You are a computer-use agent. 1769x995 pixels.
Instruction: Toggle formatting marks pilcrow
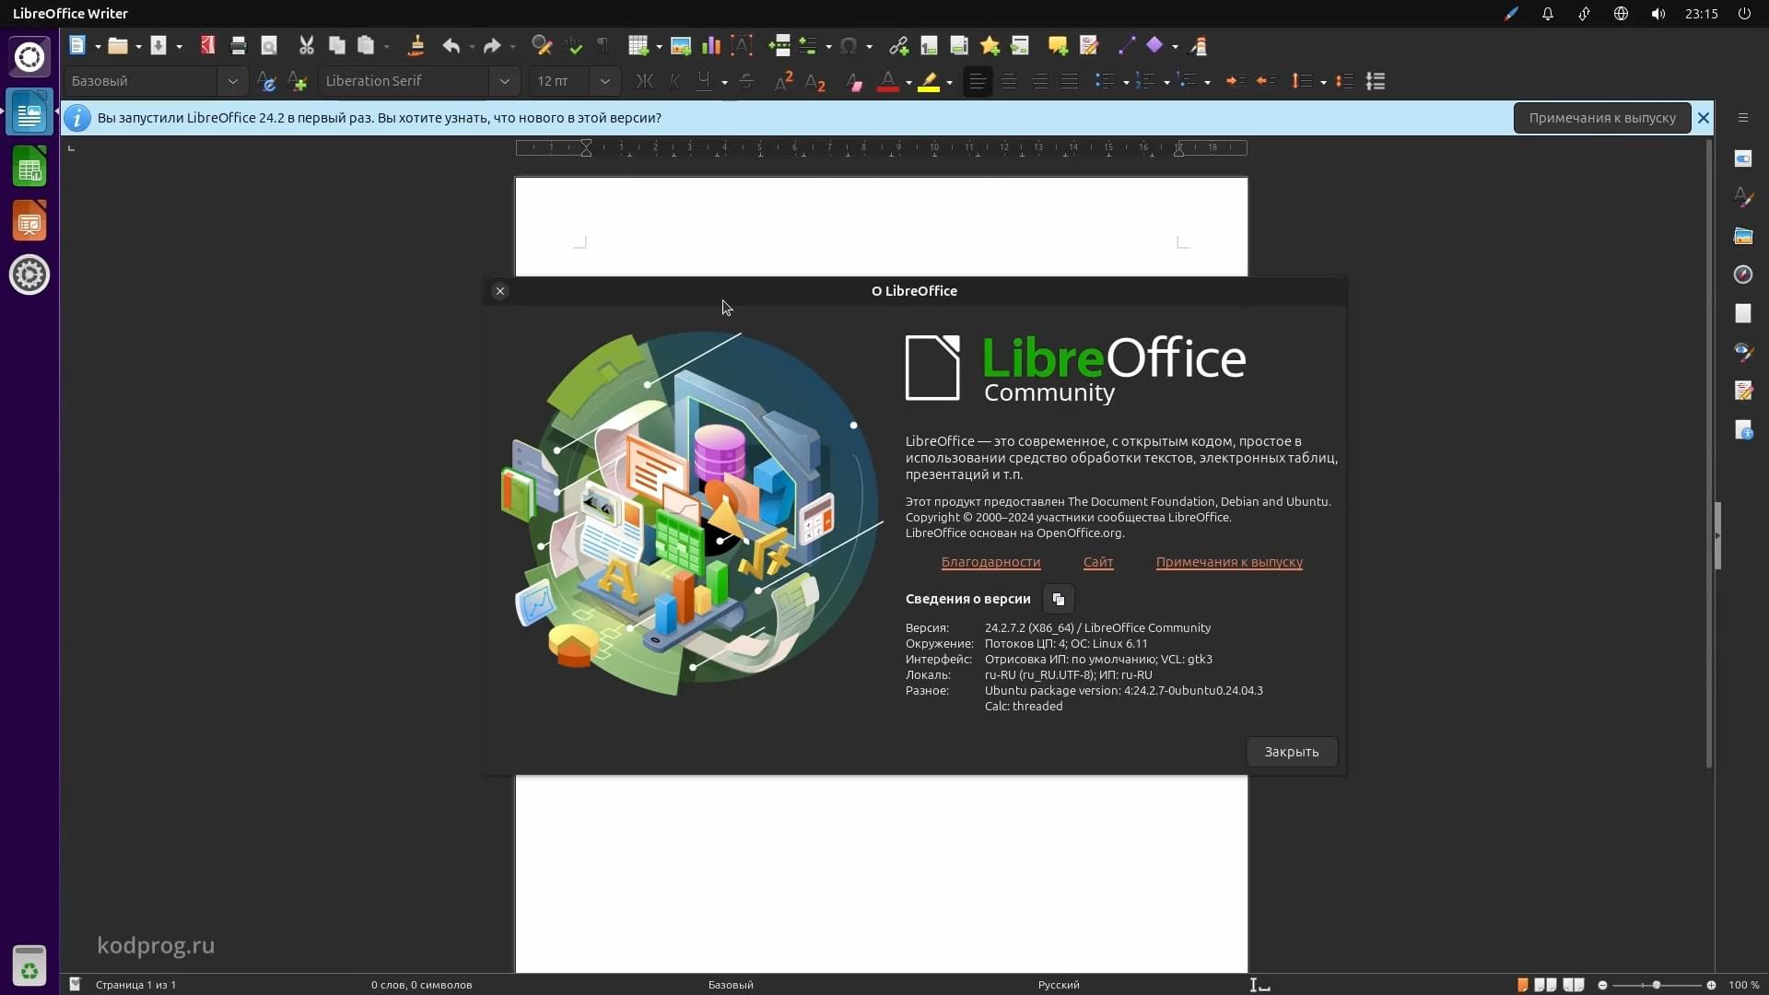(x=603, y=45)
